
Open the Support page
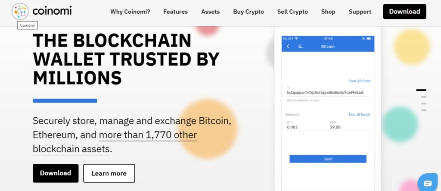point(360,12)
